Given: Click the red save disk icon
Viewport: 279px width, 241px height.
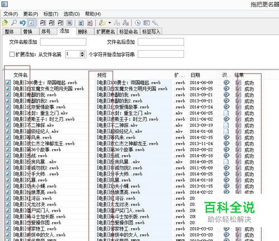Looking at the screenshot, I should coord(90,23).
